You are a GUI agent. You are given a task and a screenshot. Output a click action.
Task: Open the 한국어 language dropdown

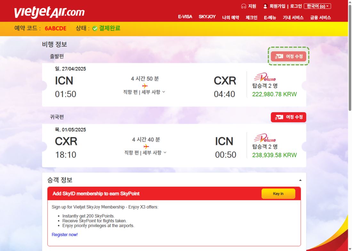click(x=317, y=6)
